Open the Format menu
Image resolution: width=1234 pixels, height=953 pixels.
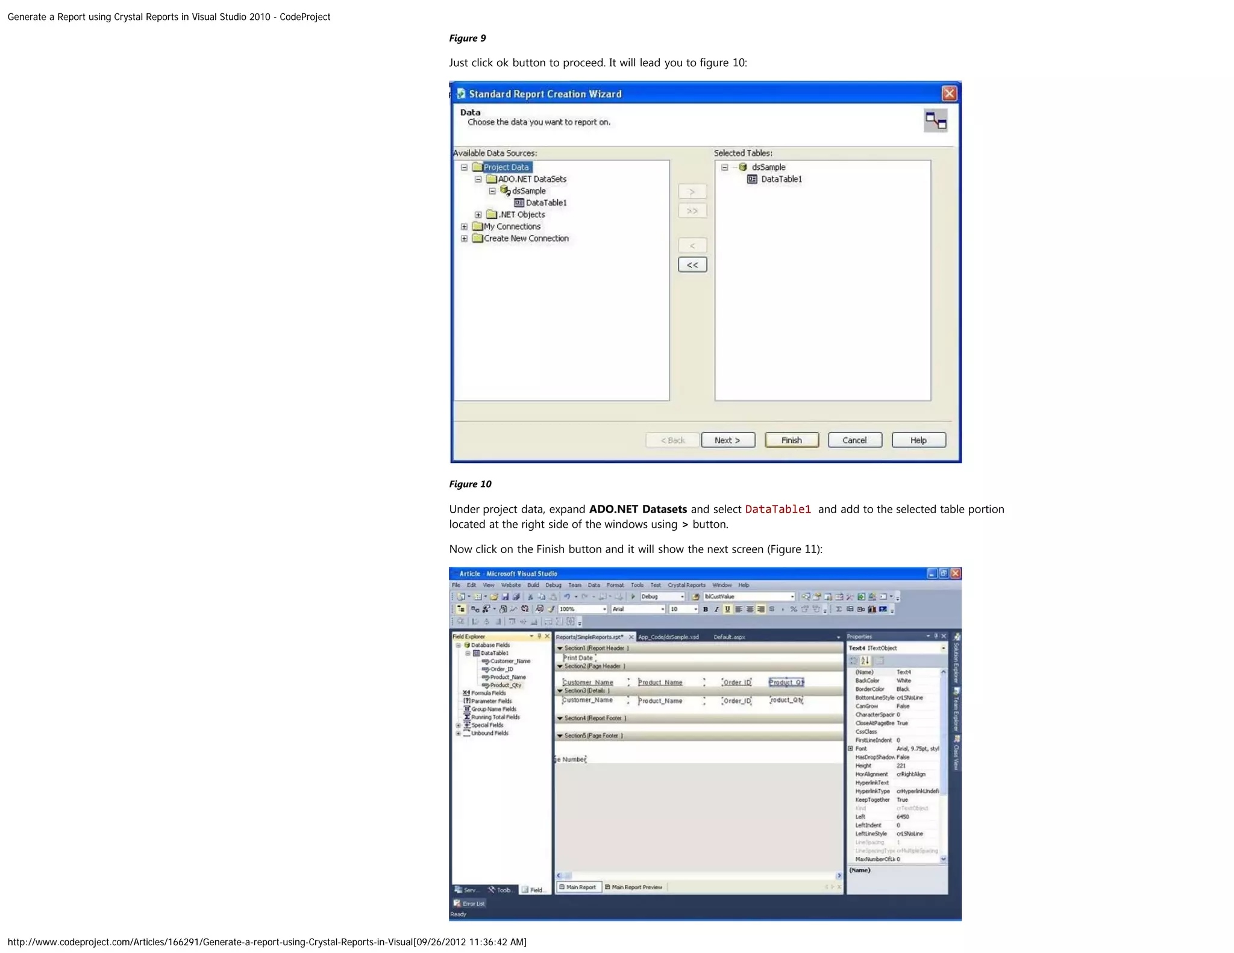615,585
